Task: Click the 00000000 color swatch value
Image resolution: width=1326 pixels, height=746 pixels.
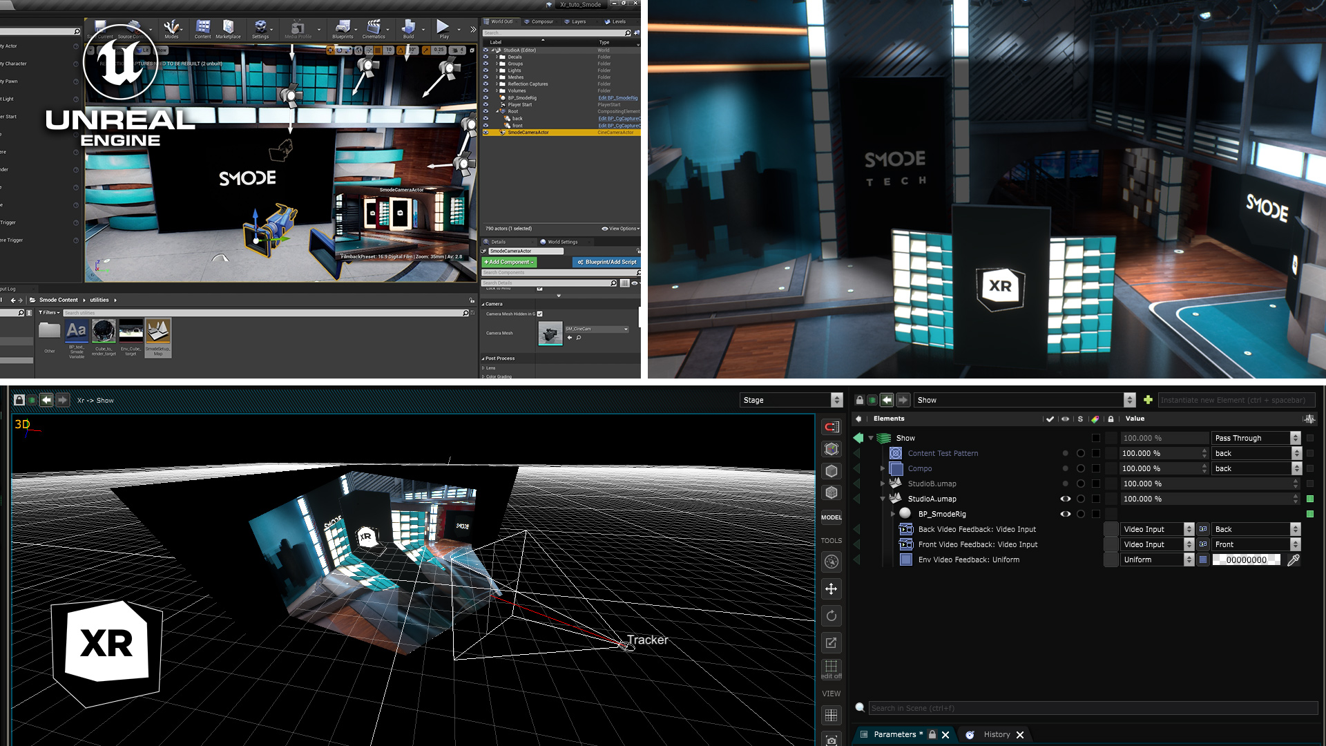Action: (x=1247, y=560)
